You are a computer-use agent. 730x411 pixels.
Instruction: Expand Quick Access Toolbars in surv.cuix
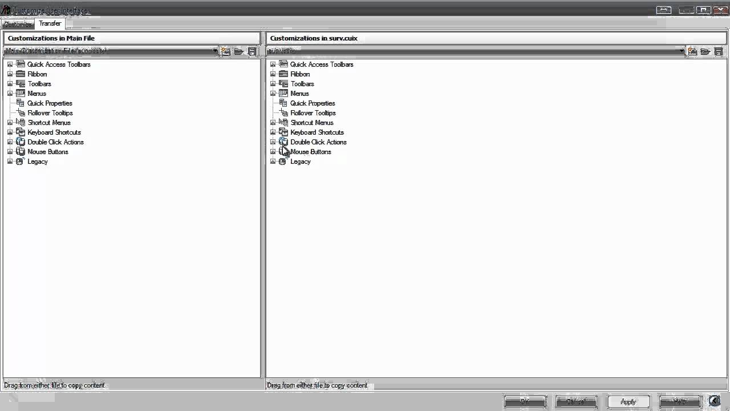point(273,65)
